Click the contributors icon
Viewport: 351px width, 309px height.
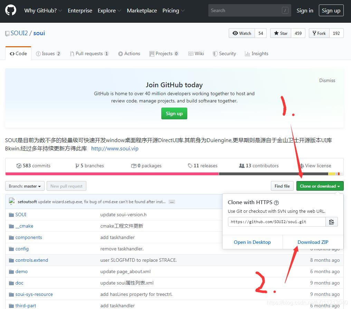243,166
